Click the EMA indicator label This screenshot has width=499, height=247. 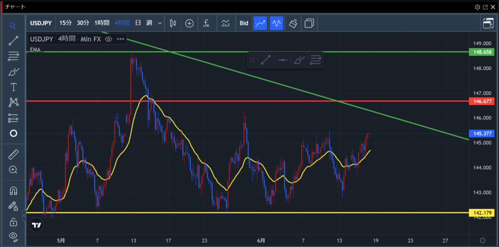pyautogui.click(x=35, y=49)
